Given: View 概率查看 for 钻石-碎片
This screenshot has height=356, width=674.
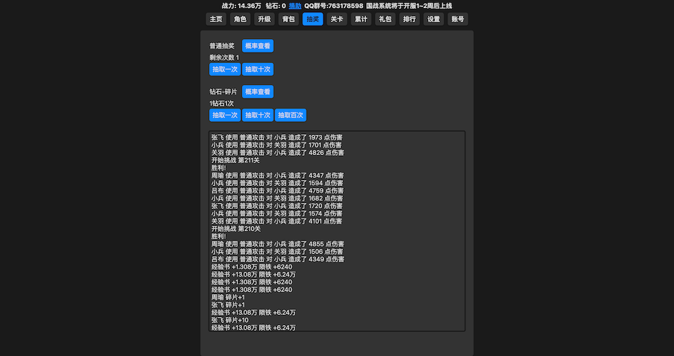Looking at the screenshot, I should coord(257,91).
